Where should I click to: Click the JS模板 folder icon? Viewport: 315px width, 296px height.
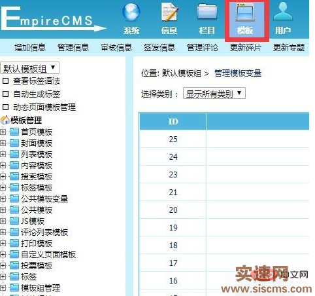(x=14, y=221)
